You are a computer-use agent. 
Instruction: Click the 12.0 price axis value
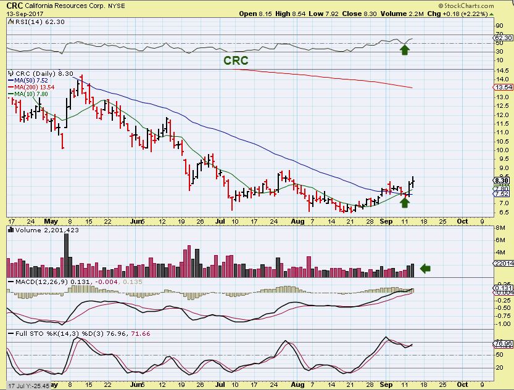(x=502, y=115)
